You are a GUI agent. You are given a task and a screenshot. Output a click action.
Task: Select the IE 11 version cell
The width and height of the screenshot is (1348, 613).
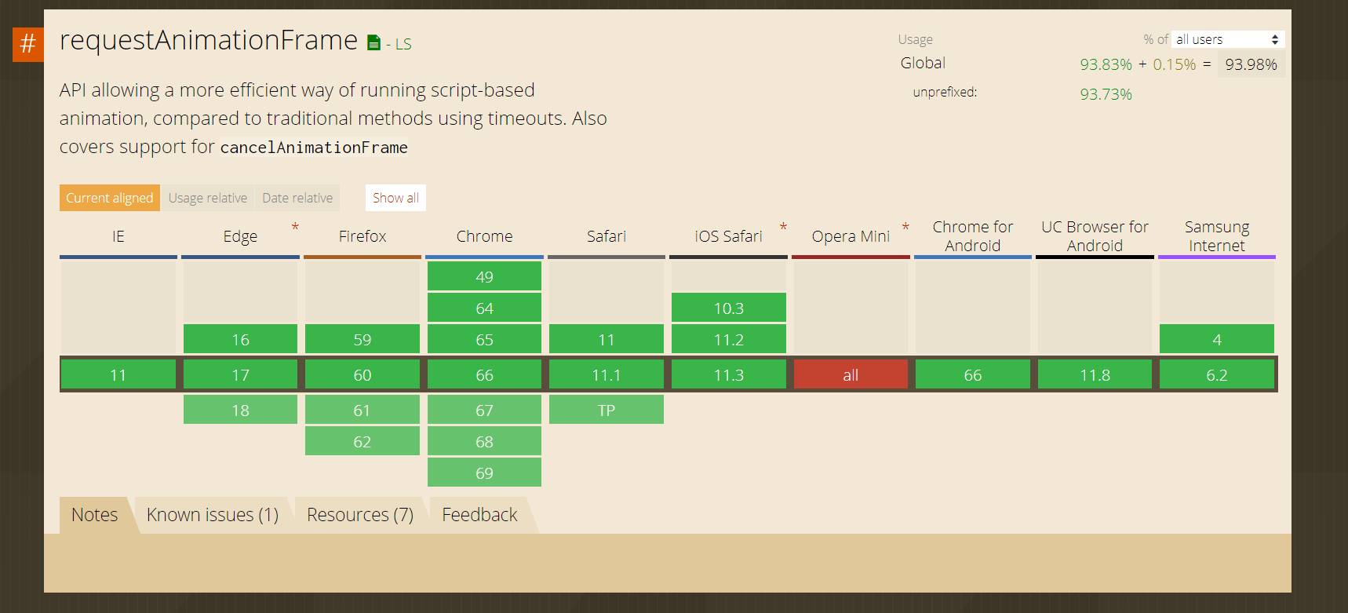point(118,375)
